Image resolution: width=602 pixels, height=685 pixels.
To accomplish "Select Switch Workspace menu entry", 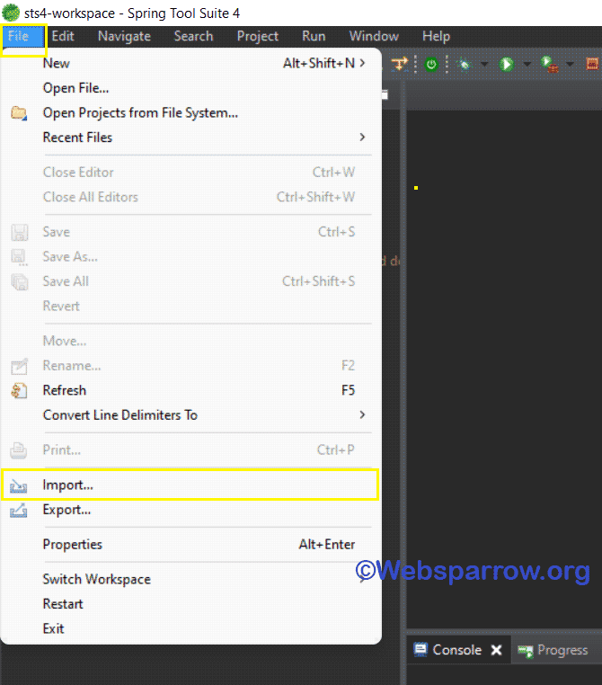I will 96,579.
